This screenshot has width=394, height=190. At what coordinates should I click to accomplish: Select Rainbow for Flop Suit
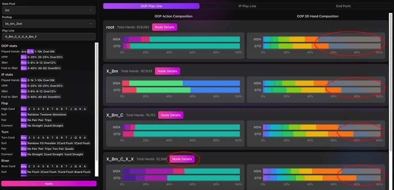33,115
